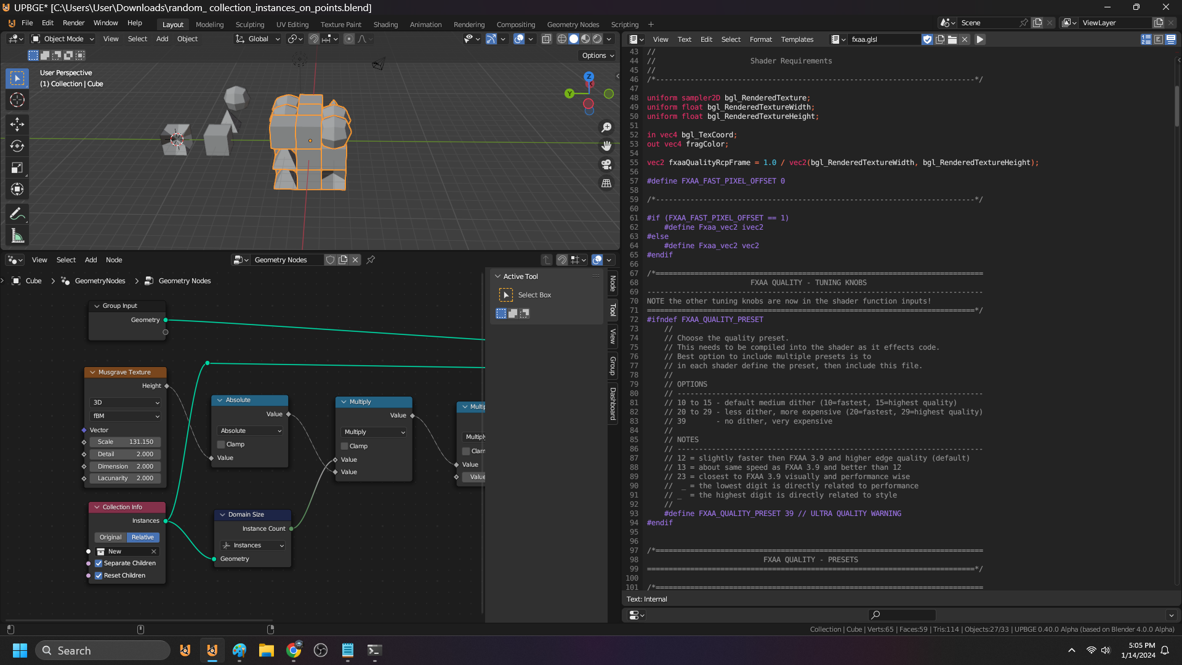Select the Transform tool
Image resolution: width=1182 pixels, height=665 pixels.
pyautogui.click(x=17, y=189)
